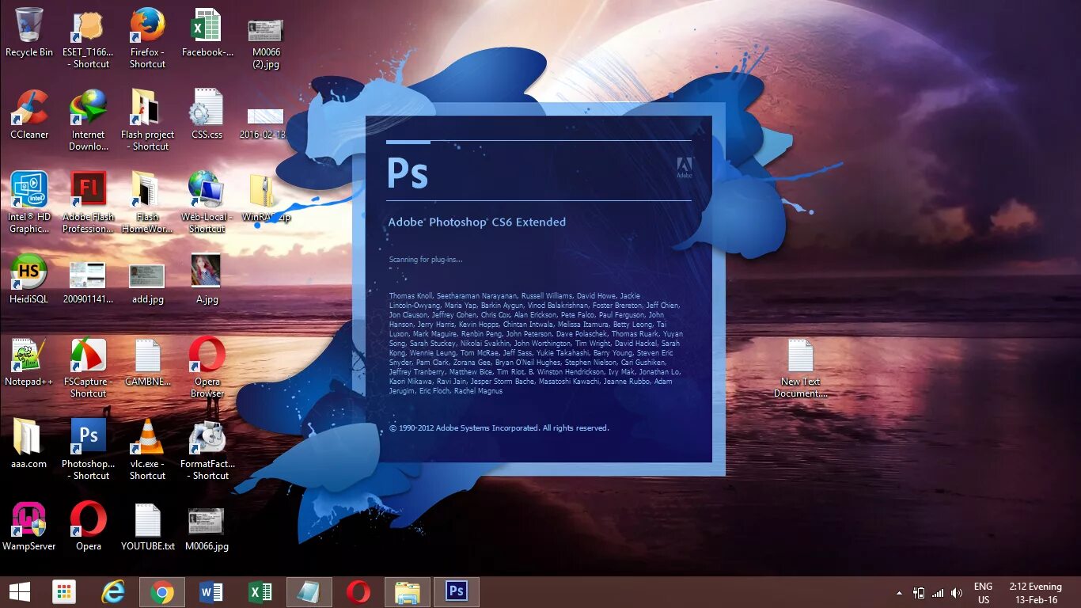The image size is (1081, 608).
Task: Open the Windows Start button
Action: coord(20,591)
